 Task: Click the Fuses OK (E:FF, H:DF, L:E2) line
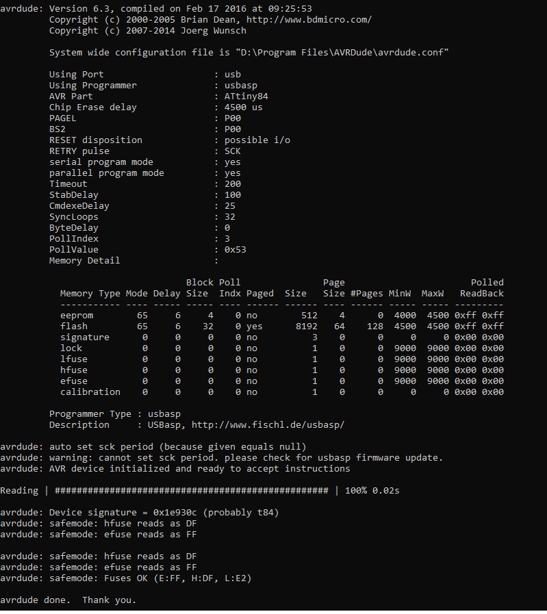(x=150, y=578)
